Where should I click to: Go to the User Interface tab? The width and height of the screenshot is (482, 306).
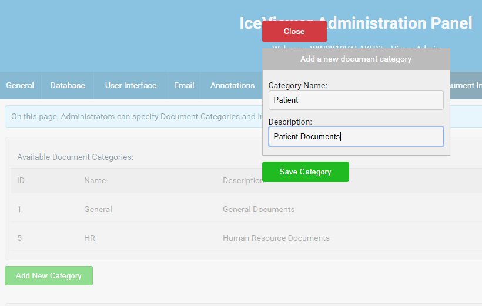point(130,85)
